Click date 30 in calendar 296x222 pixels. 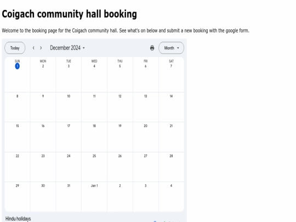[43, 186]
